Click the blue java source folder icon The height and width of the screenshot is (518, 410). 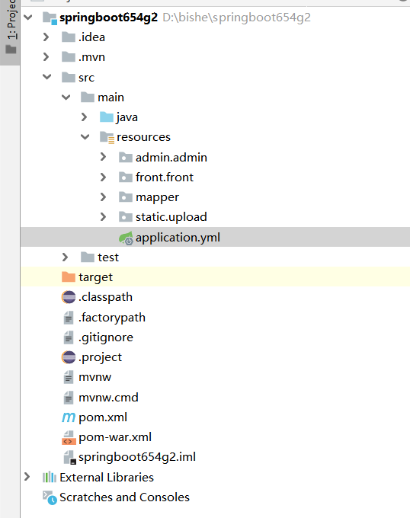click(x=107, y=117)
